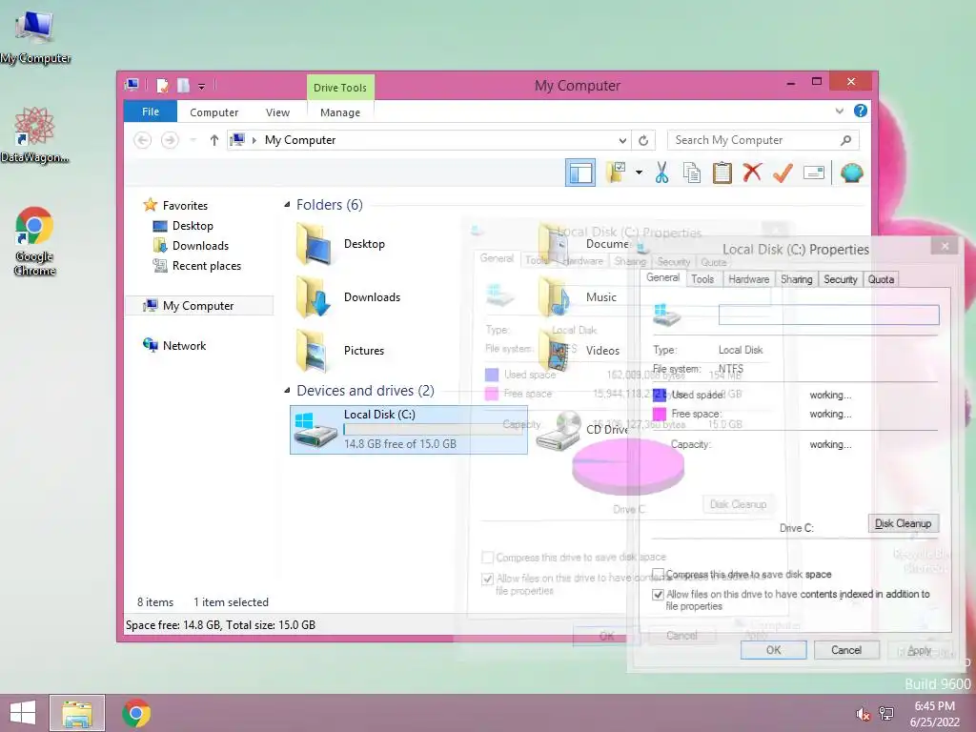Click the Copy icon in toolbar
The width and height of the screenshot is (976, 732).
[x=692, y=173]
